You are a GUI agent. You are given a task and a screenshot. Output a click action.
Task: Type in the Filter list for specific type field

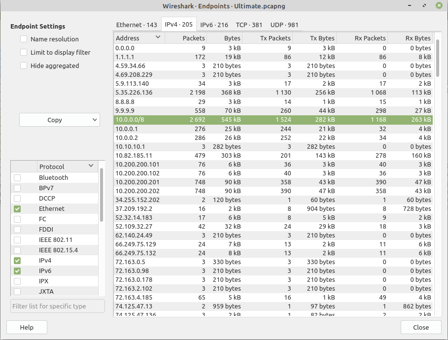click(x=58, y=306)
